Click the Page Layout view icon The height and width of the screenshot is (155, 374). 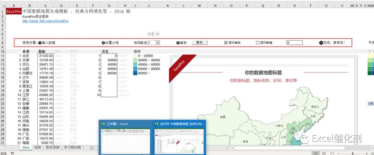coord(324,153)
